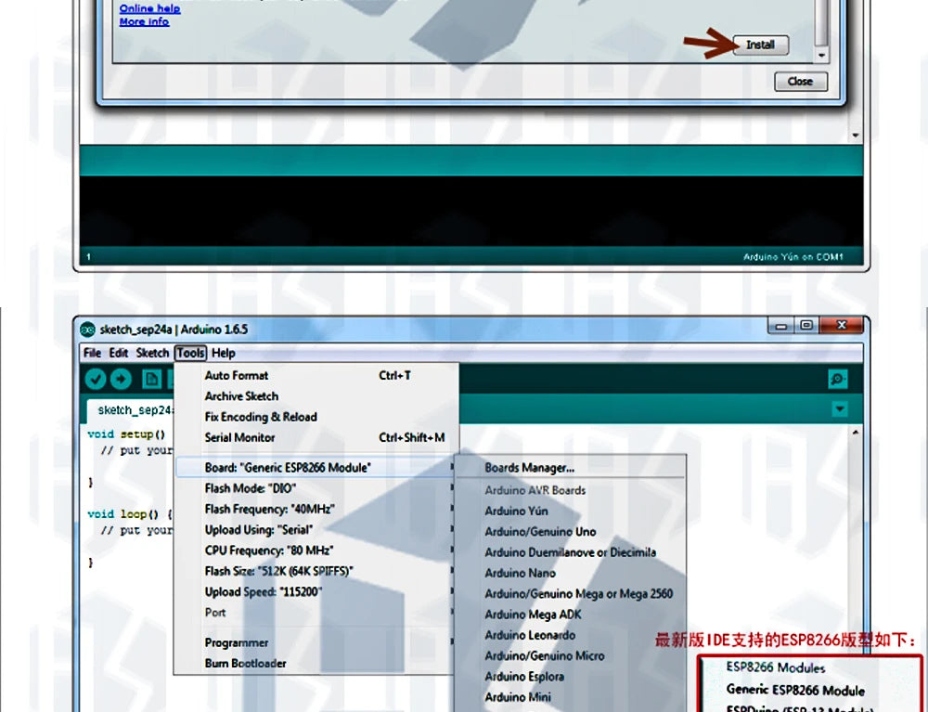Open Serial Monitor from Tools menu
928x712 pixels.
coord(316,437)
